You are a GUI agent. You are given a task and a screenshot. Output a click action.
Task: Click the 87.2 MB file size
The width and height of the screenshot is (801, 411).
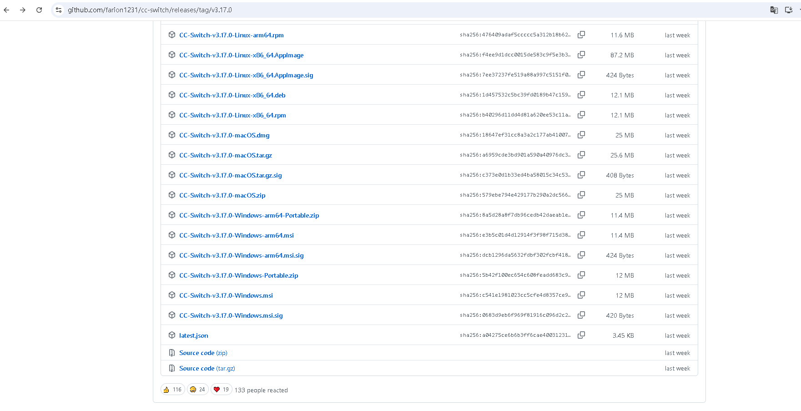(x=622, y=55)
